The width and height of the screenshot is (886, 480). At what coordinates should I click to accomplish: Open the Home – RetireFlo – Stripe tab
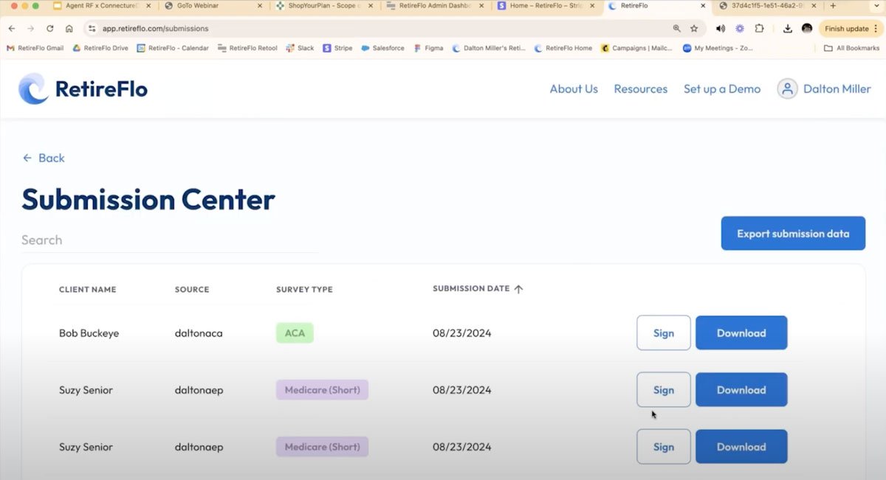coord(545,6)
